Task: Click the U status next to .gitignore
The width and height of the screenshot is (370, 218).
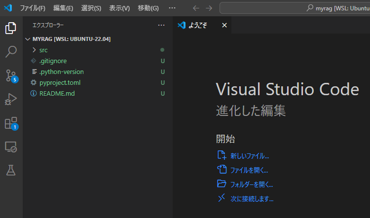Action: tap(163, 61)
